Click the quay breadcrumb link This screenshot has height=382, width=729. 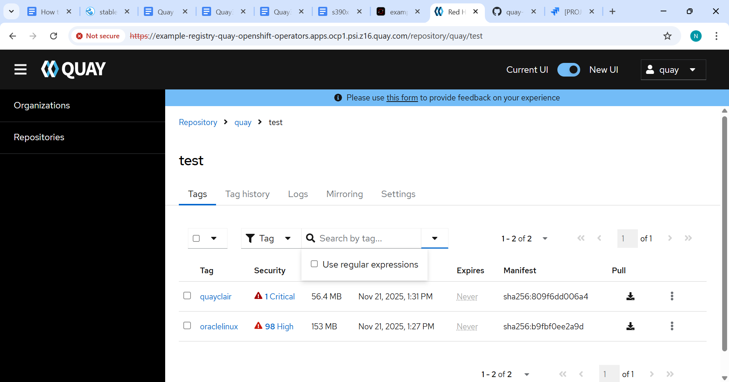[243, 122]
